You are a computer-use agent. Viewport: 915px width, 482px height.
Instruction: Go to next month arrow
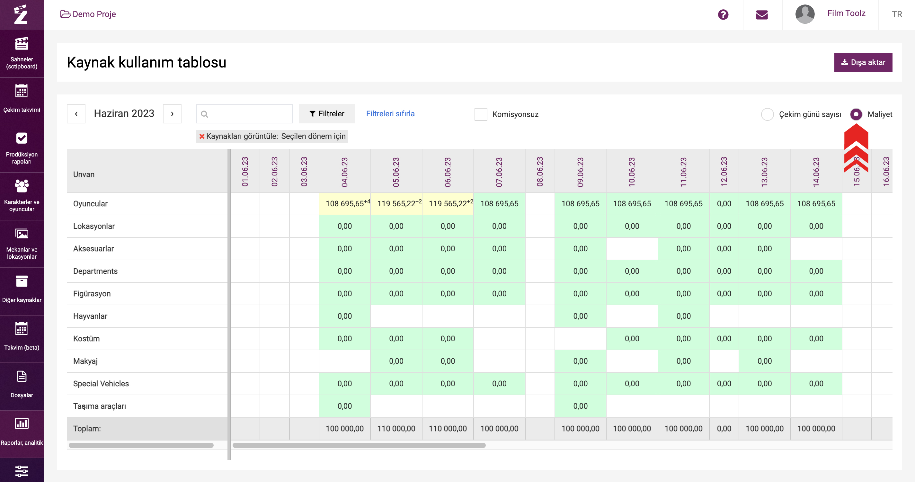click(172, 114)
